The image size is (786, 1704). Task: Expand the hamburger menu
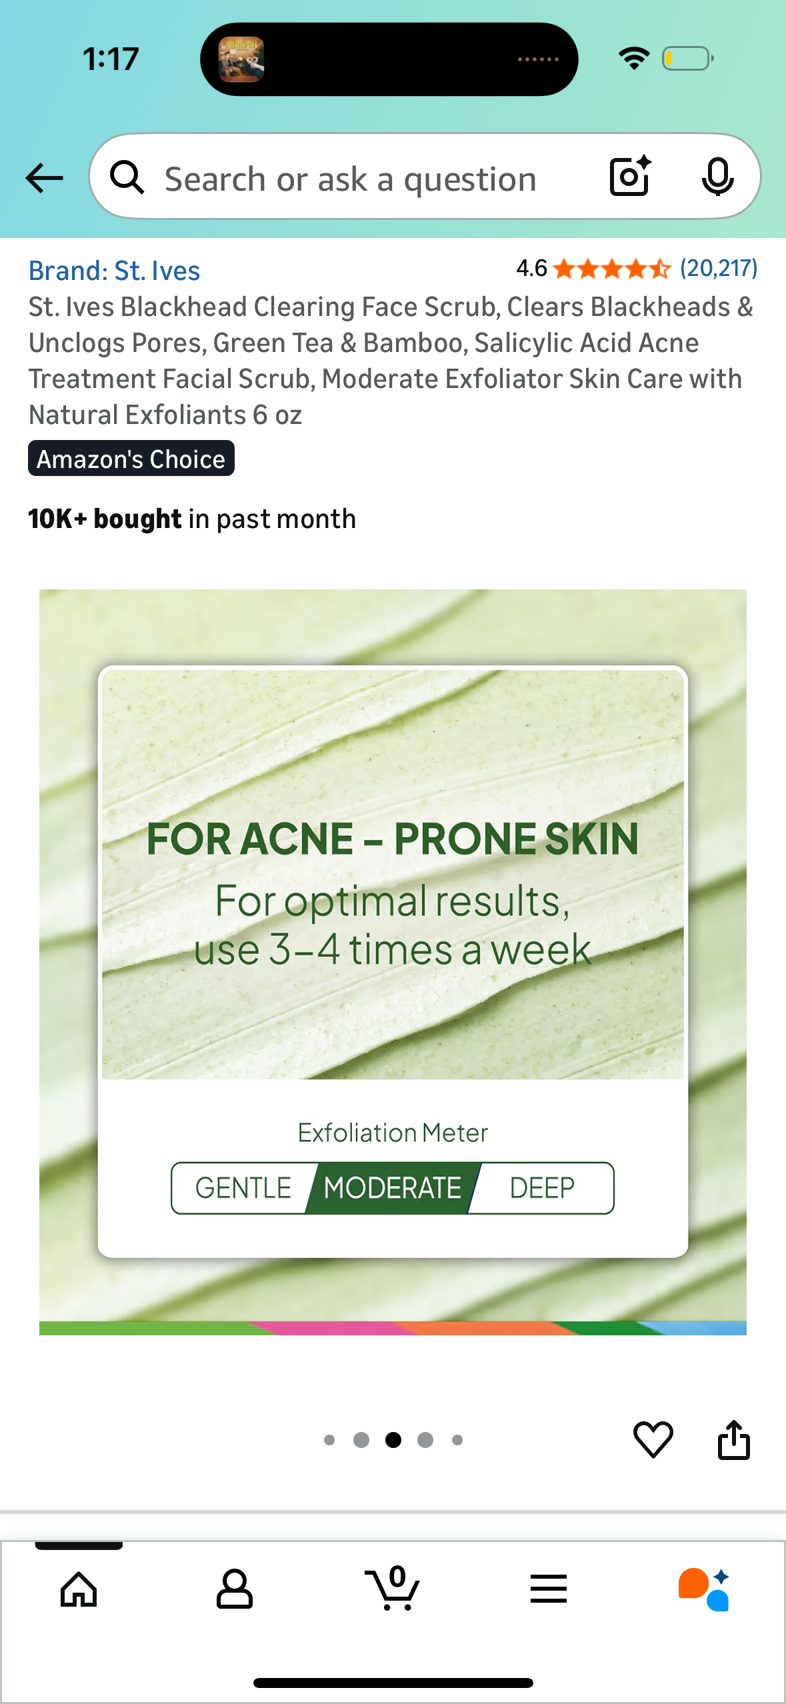(x=548, y=1589)
